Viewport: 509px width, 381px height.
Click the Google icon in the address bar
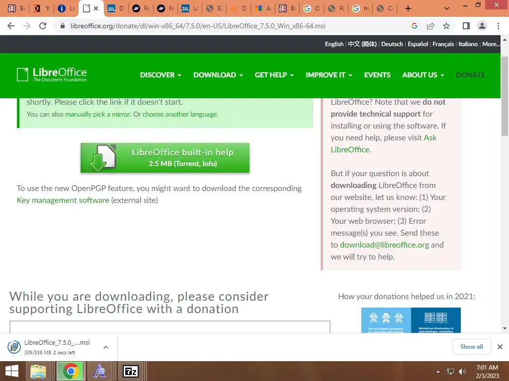[414, 26]
